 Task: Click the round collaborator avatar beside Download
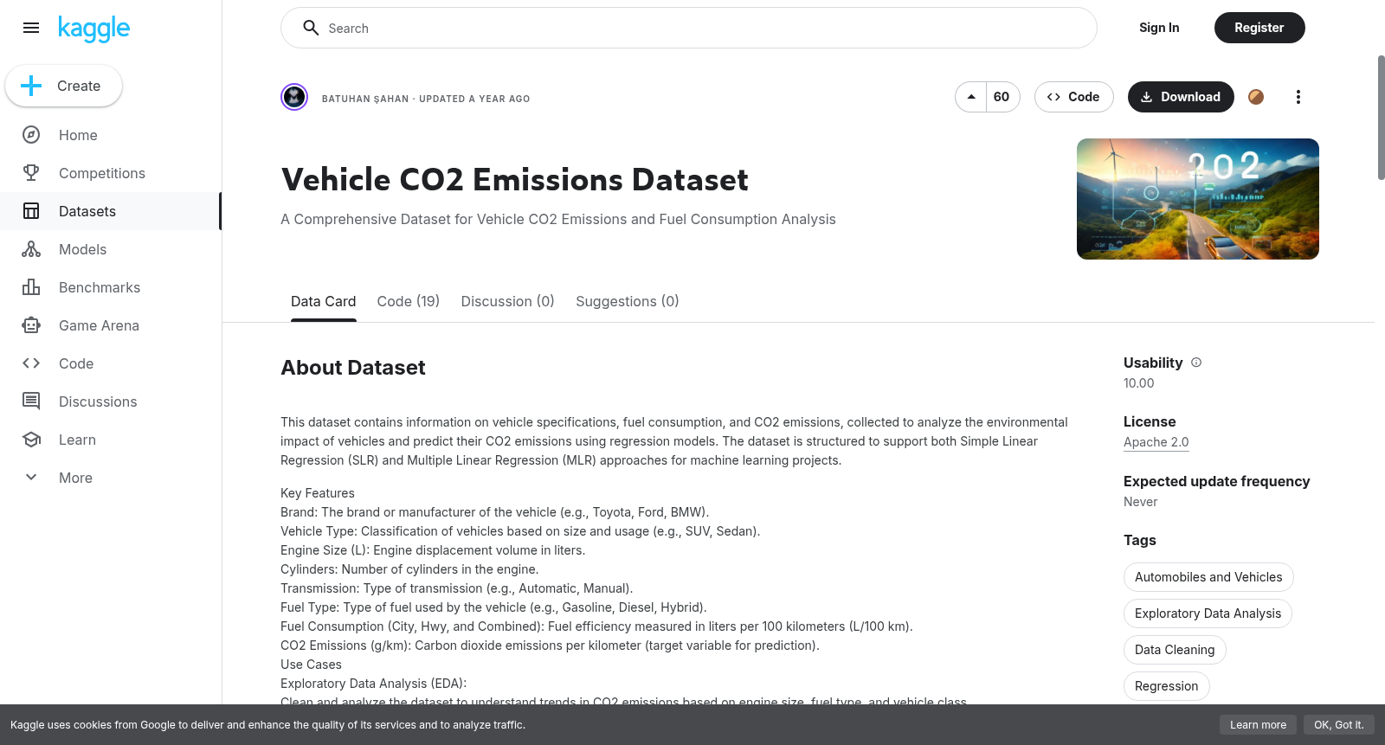point(1256,97)
